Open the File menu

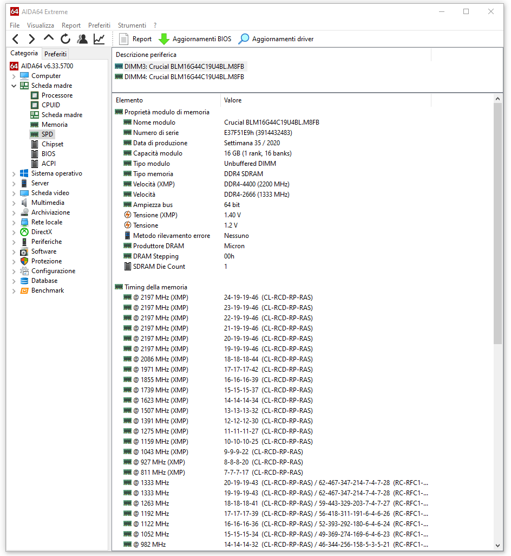tap(15, 25)
